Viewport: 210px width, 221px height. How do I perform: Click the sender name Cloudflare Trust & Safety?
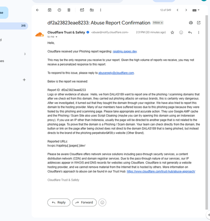66,32
